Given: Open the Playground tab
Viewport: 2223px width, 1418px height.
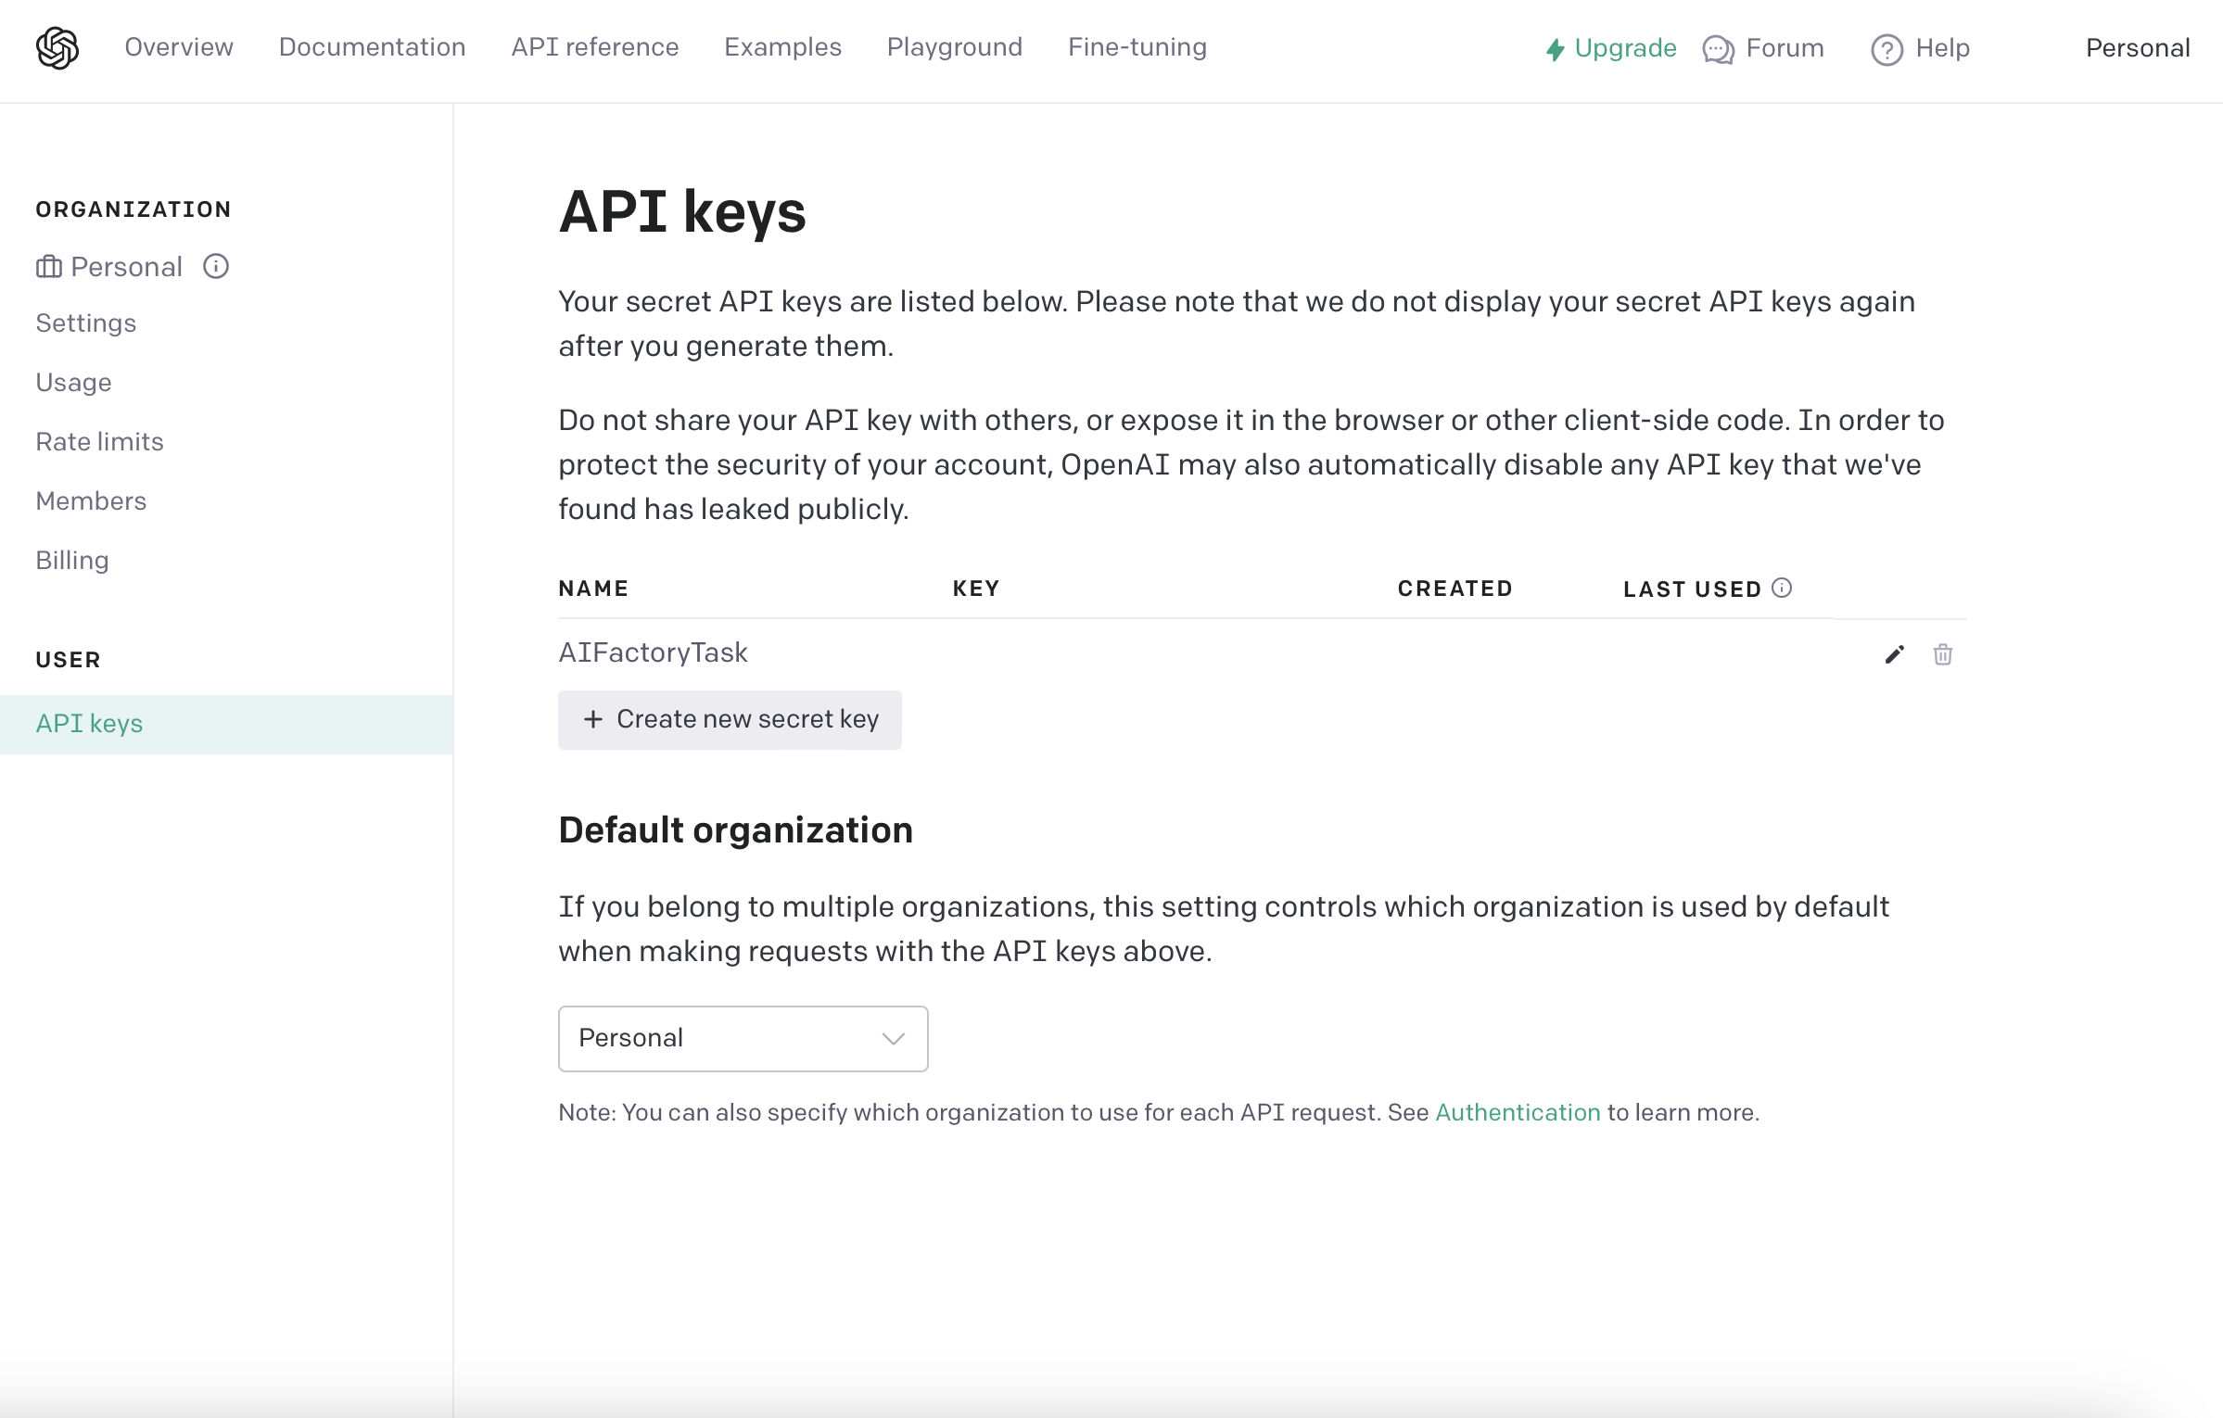Looking at the screenshot, I should click(x=955, y=47).
